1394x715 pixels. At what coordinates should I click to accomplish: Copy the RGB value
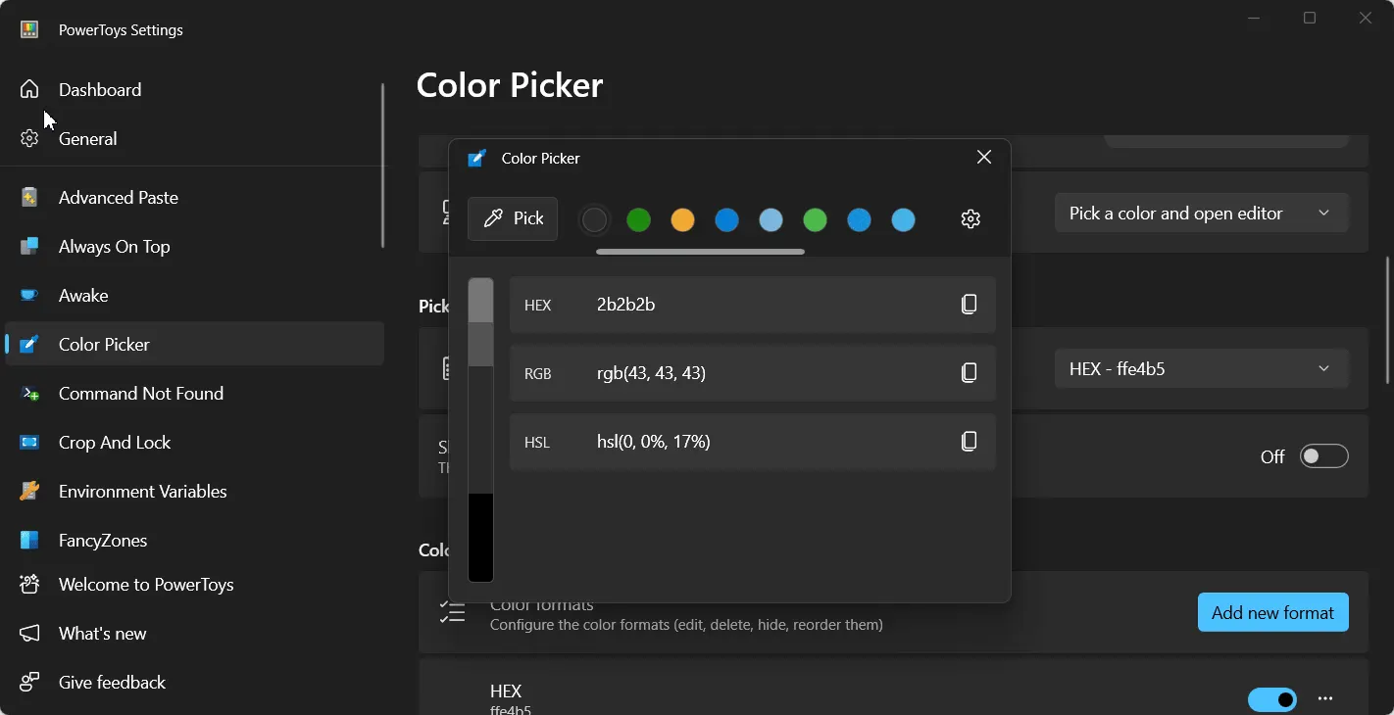tap(970, 373)
